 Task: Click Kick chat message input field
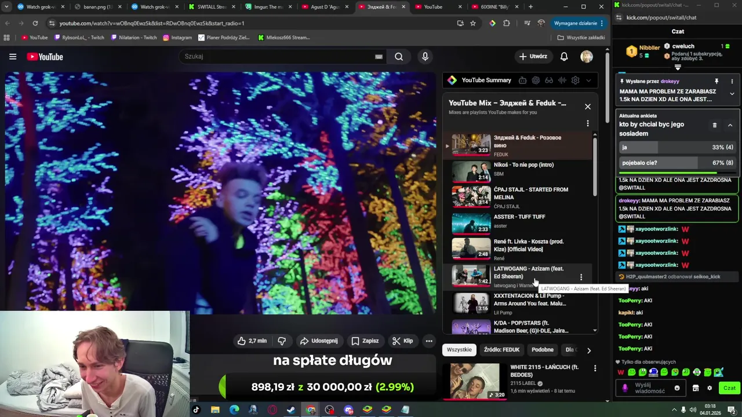[652, 388]
